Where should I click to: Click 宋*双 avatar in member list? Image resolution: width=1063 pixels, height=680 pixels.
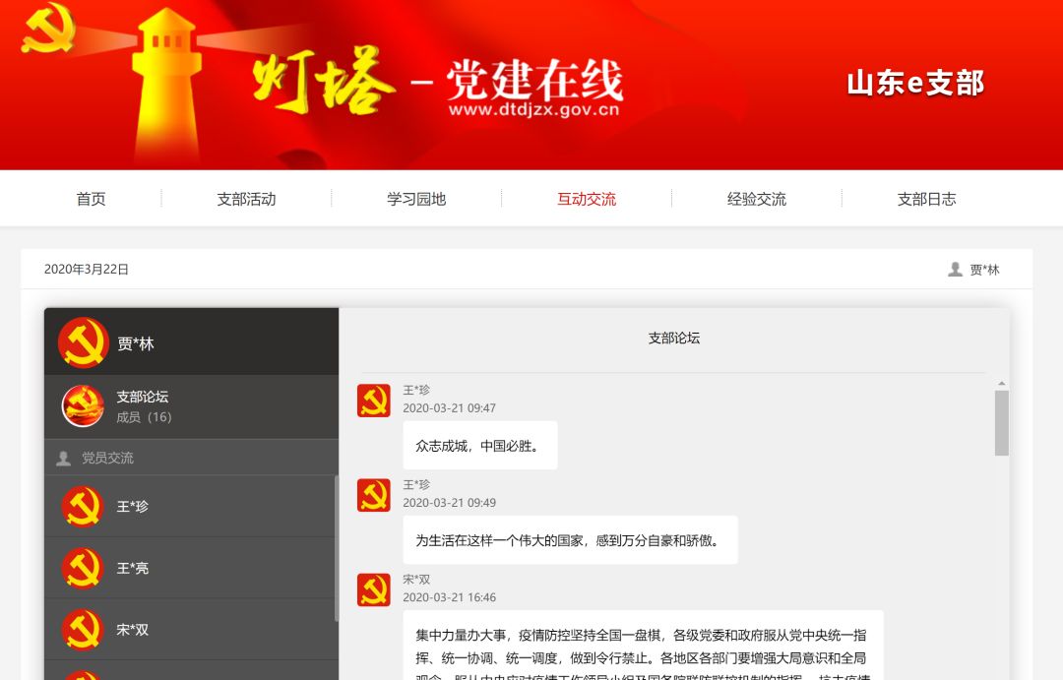(x=82, y=630)
